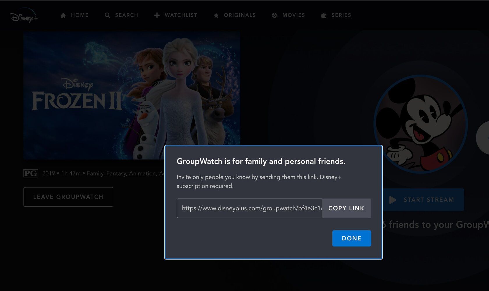Open the Originals section
Viewport: 489px width, 291px height.
pos(235,15)
